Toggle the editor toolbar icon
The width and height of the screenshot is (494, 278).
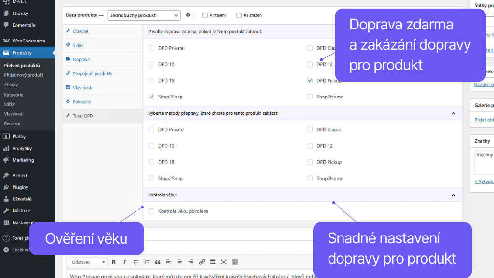(235, 262)
